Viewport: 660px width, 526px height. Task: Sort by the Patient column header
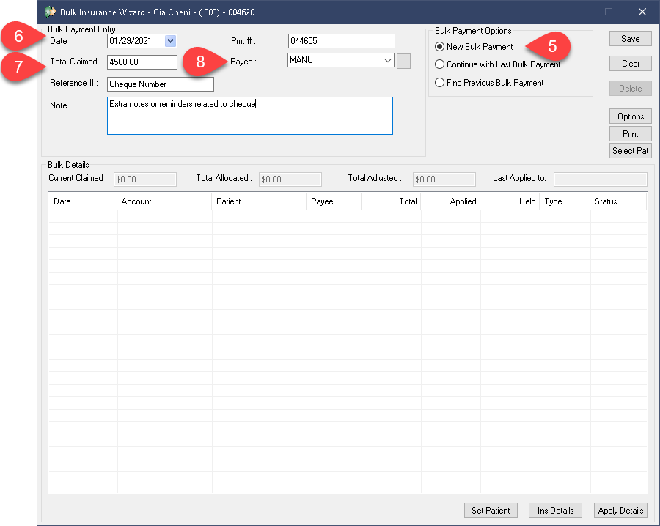[259, 201]
